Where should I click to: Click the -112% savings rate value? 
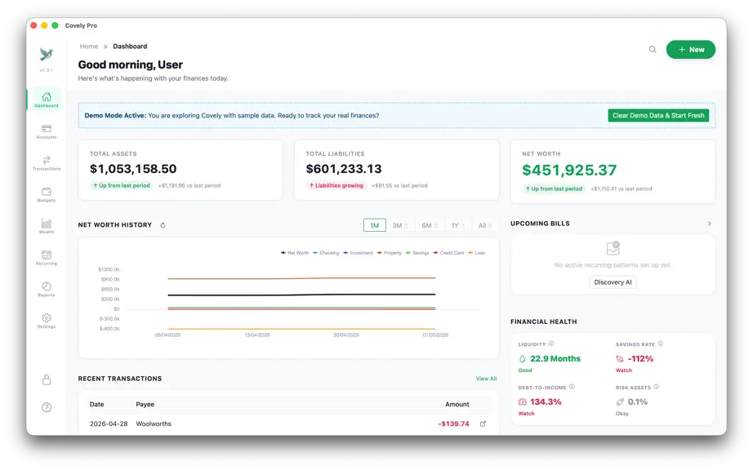(640, 359)
